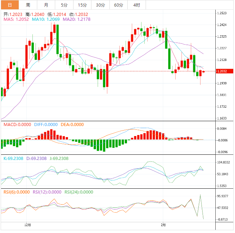
Task: Switch to the 5分 timeframe tab
Action: 64,5
